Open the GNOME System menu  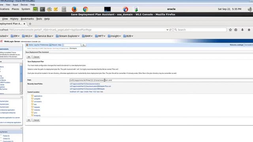[x=26, y=9]
